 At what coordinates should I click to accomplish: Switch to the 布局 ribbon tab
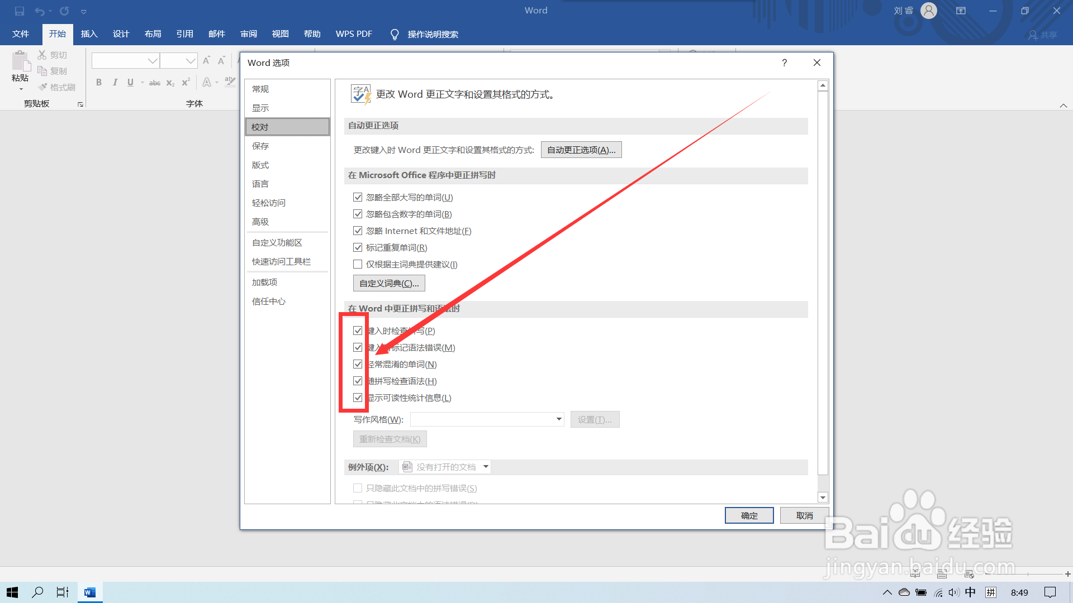click(x=153, y=34)
